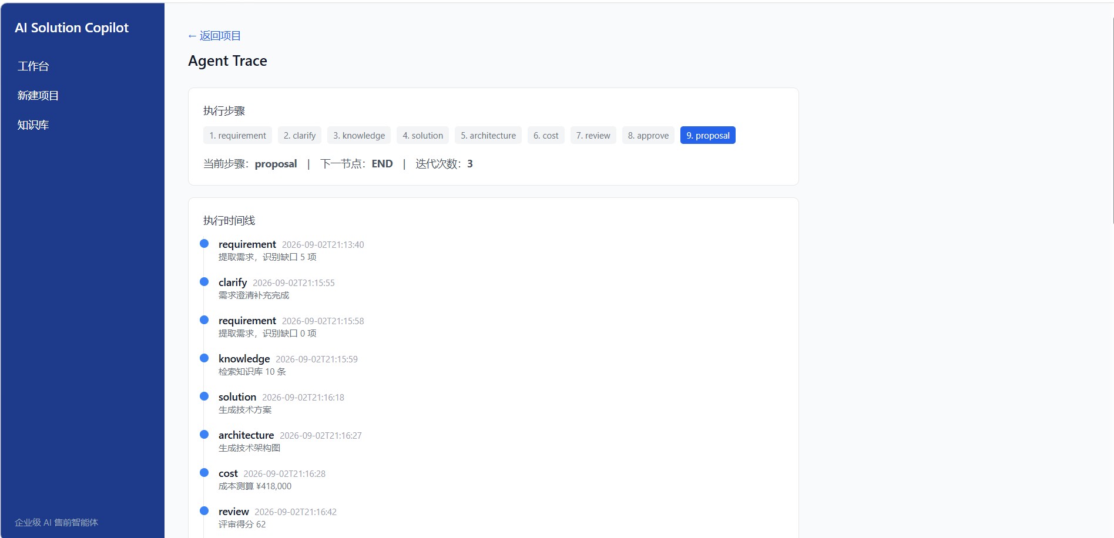Click the text 评审得分 62
The width and height of the screenshot is (1114, 538).
tap(242, 524)
